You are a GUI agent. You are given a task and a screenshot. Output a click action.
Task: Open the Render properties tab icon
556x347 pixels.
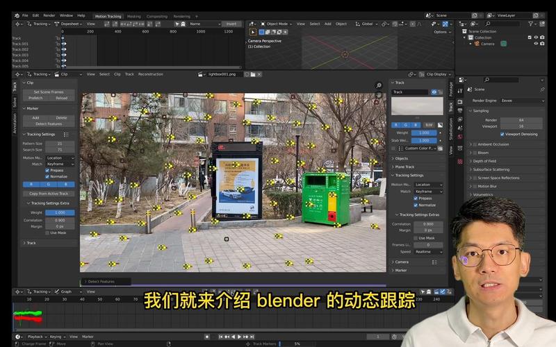(x=460, y=102)
